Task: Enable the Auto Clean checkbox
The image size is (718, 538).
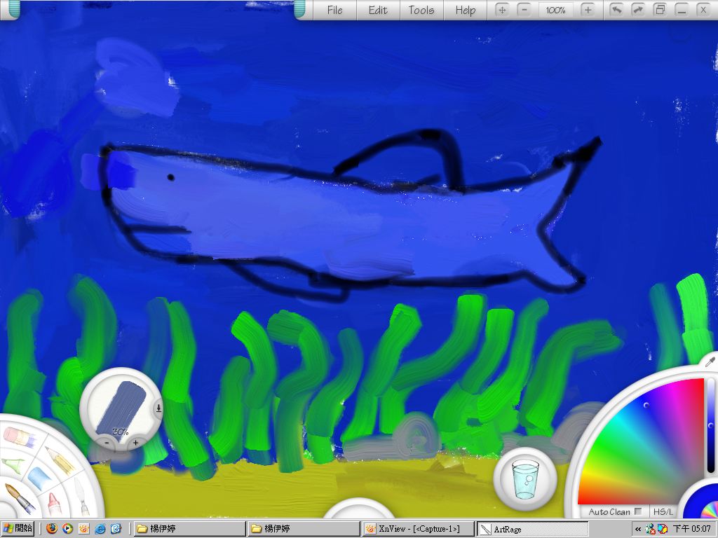Action: pyautogui.click(x=638, y=511)
